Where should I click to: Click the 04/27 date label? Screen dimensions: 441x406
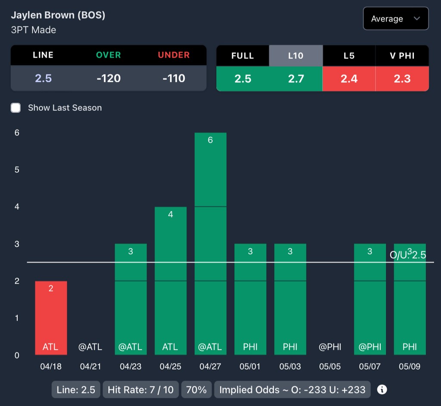pyautogui.click(x=210, y=366)
